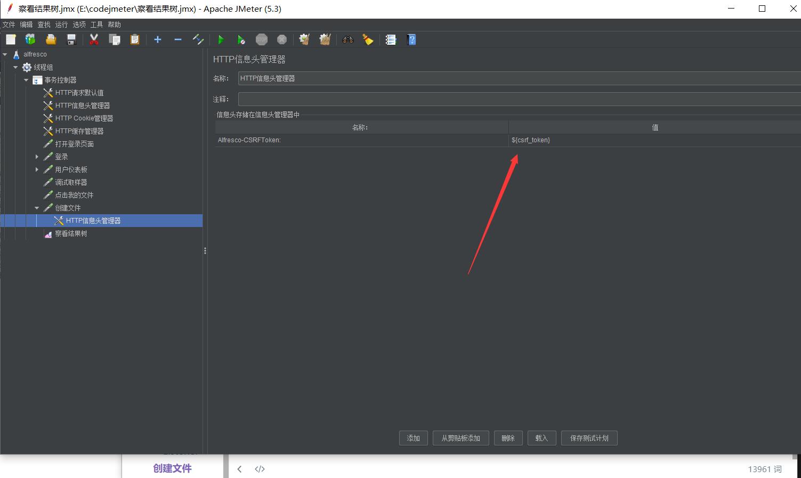The height and width of the screenshot is (478, 801).
Task: Clear all results with double broom icon
Action: pyautogui.click(x=325, y=39)
